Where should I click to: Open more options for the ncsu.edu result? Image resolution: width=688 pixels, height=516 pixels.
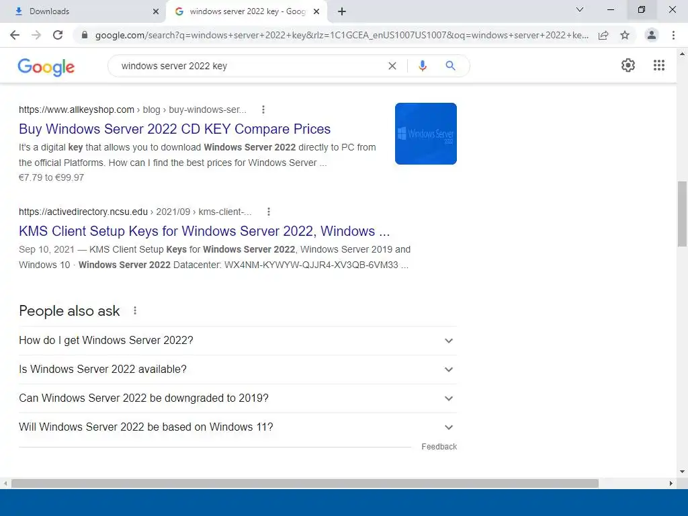(x=269, y=212)
